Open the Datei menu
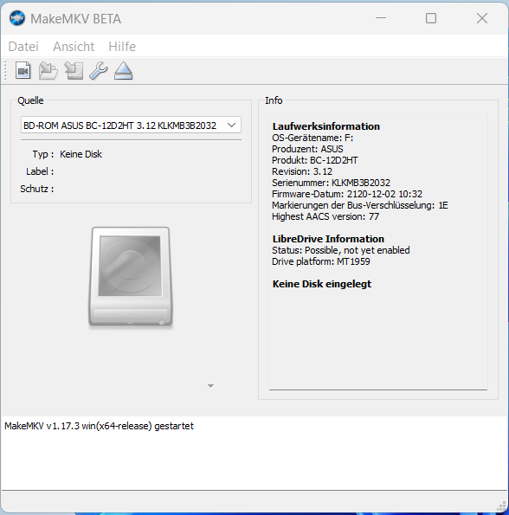 click(x=23, y=47)
